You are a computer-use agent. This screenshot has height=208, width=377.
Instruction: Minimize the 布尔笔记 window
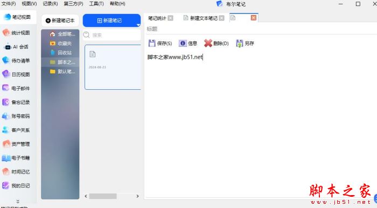341,4
